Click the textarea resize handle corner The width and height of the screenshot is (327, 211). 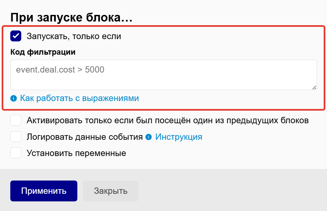pos(314,87)
